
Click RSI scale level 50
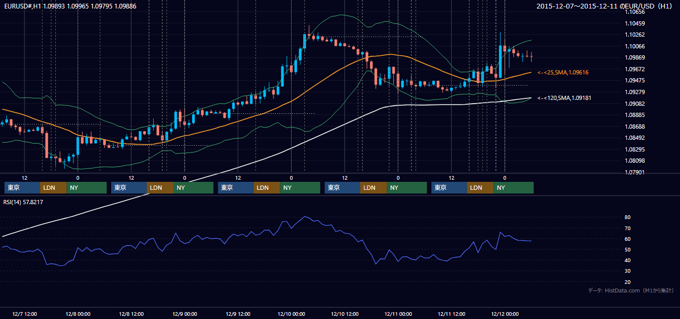point(628,249)
